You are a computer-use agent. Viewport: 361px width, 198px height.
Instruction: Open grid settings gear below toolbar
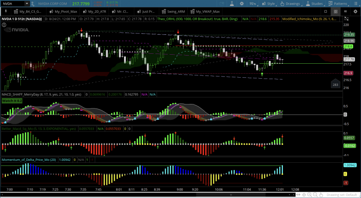tap(356, 11)
